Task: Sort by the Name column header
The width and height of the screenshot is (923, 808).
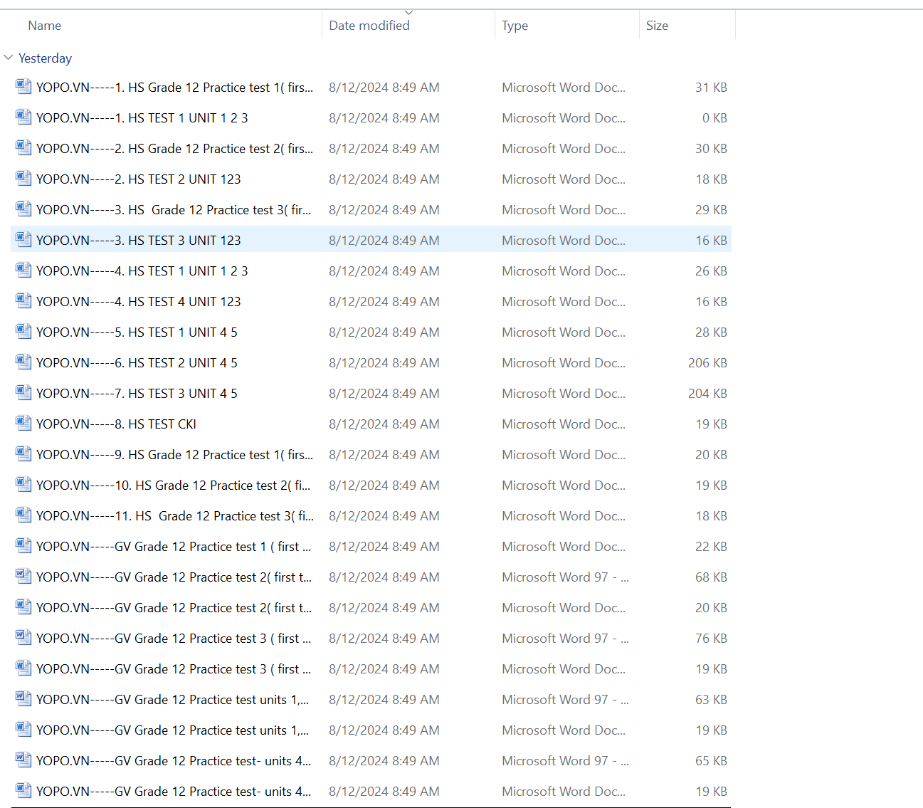Action: (x=44, y=26)
